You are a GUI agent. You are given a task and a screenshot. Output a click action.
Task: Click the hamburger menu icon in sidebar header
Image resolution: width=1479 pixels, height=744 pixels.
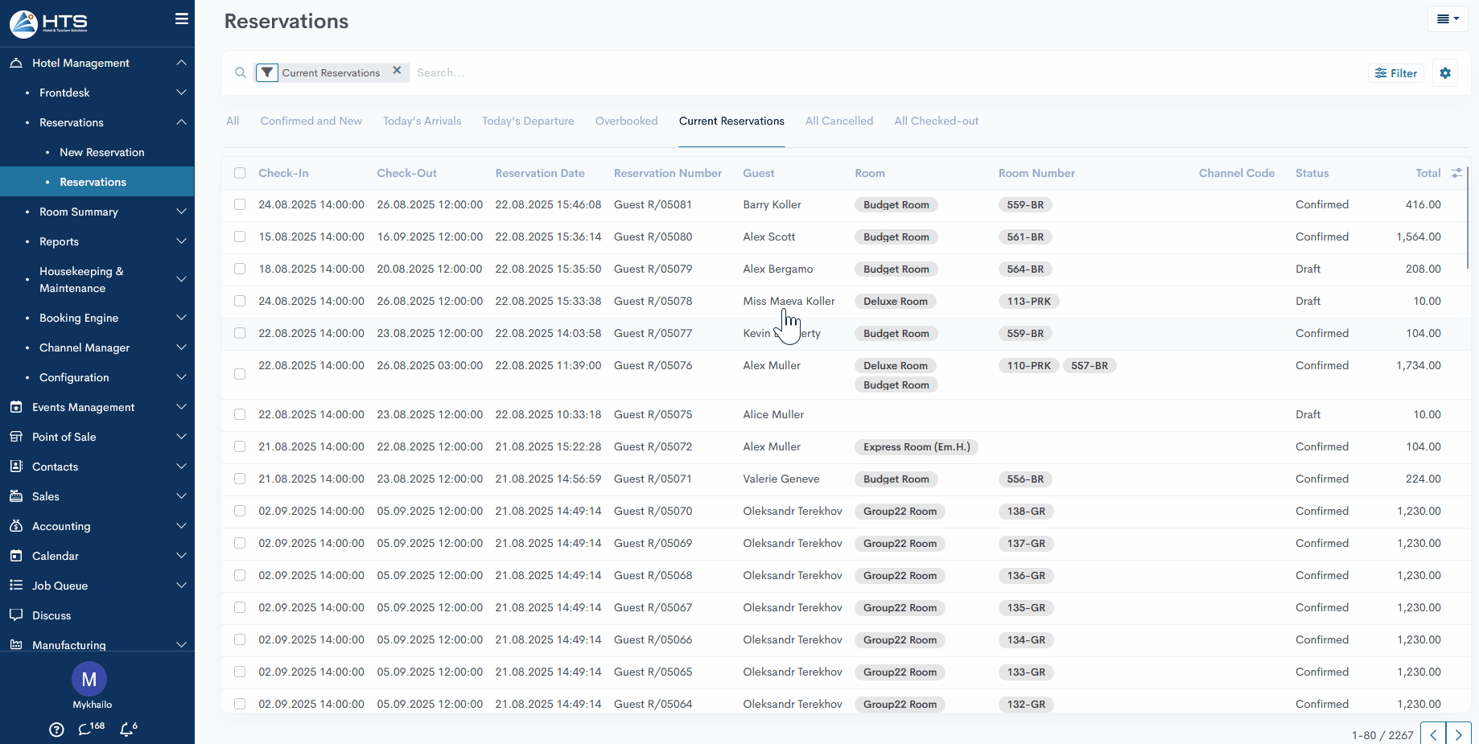[182, 18]
